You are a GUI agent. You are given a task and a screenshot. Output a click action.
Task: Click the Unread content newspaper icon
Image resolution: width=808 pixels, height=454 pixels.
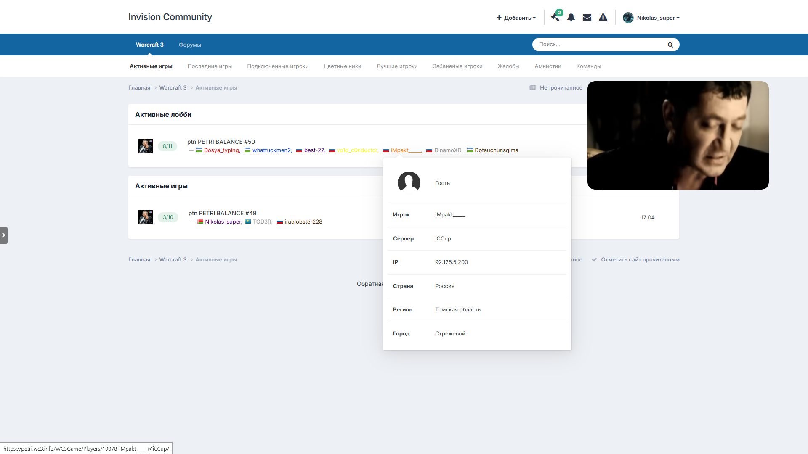533,87
